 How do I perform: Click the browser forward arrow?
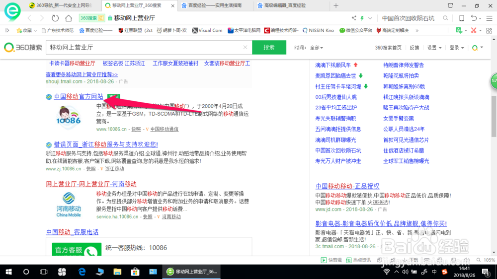[x=42, y=18]
